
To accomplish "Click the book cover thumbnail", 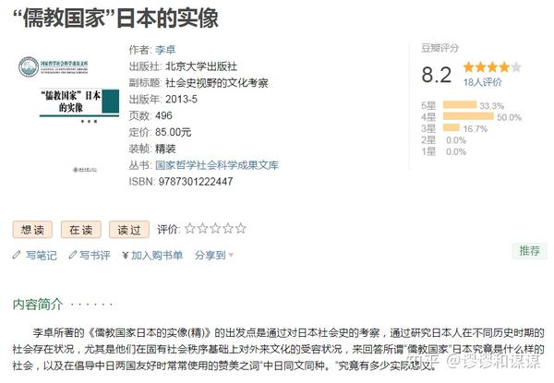I will pyautogui.click(x=69, y=115).
